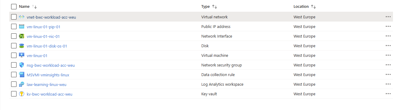The height and width of the screenshot is (110, 399).
Task: Sort resources by Type column arrows
Action: coord(215,7)
